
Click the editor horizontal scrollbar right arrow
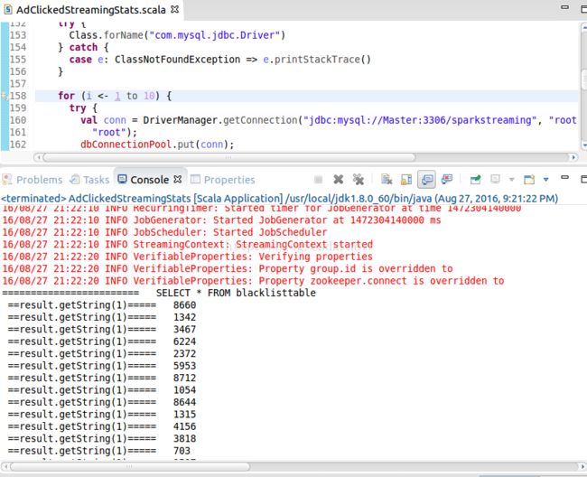click(573, 157)
